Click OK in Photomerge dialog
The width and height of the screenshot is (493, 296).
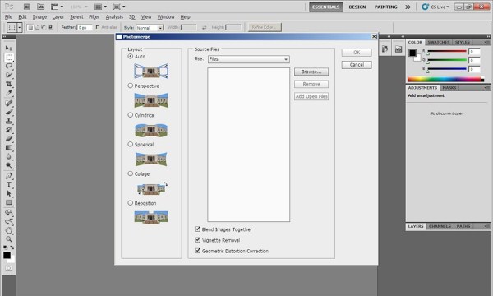click(x=357, y=53)
